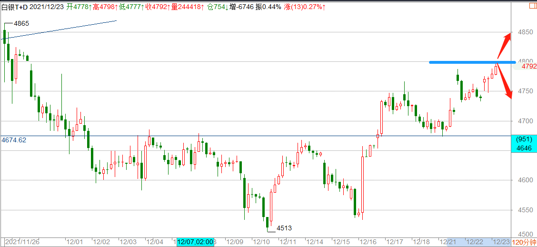
Task: Click the high price 高4798 value
Action: pyautogui.click(x=105, y=7)
